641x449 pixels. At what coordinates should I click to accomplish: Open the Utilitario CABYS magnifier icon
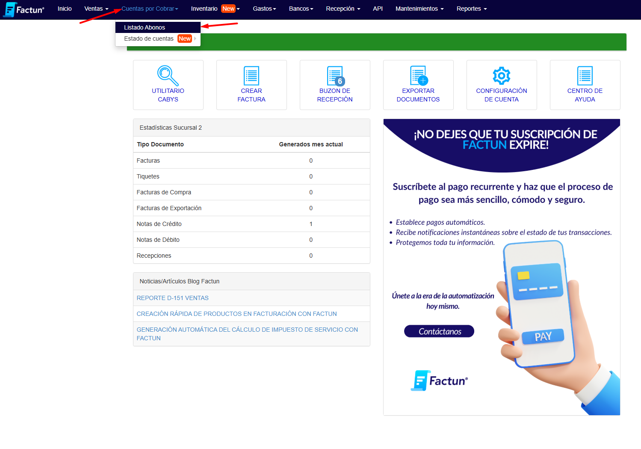point(168,76)
